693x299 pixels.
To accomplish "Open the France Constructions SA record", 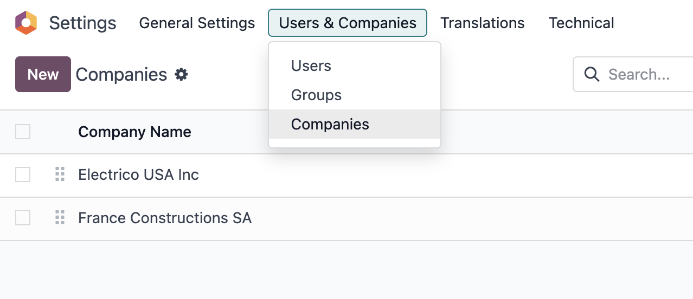I will click(165, 218).
